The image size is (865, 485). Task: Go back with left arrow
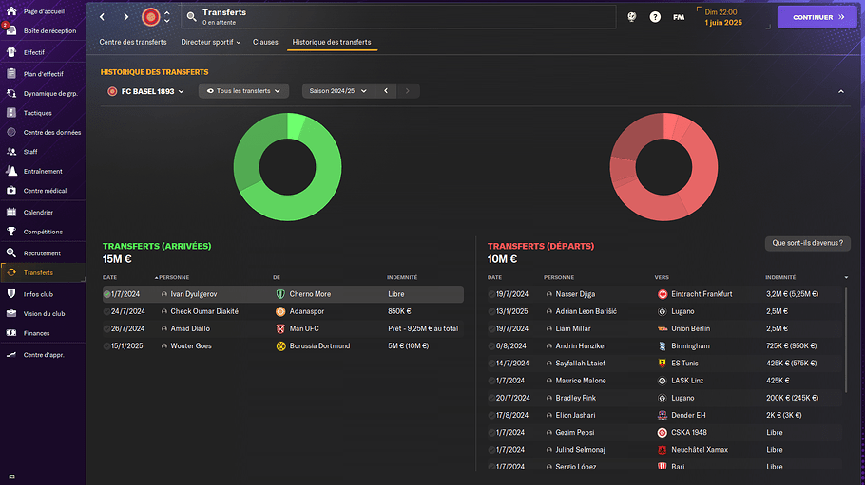pos(102,17)
